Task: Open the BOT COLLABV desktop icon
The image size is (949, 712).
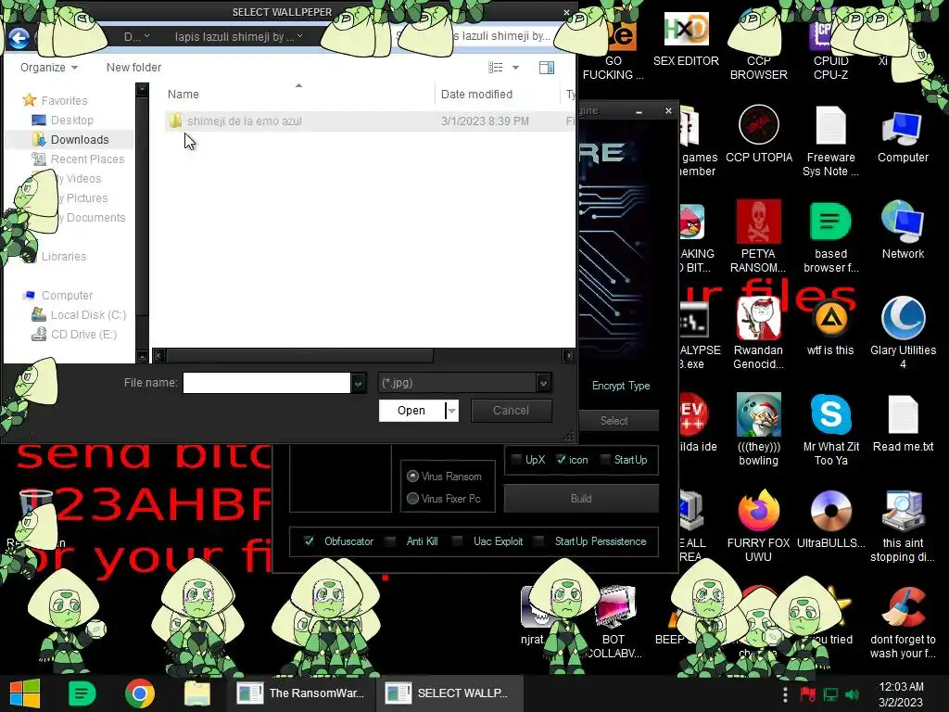Action: coord(614,622)
